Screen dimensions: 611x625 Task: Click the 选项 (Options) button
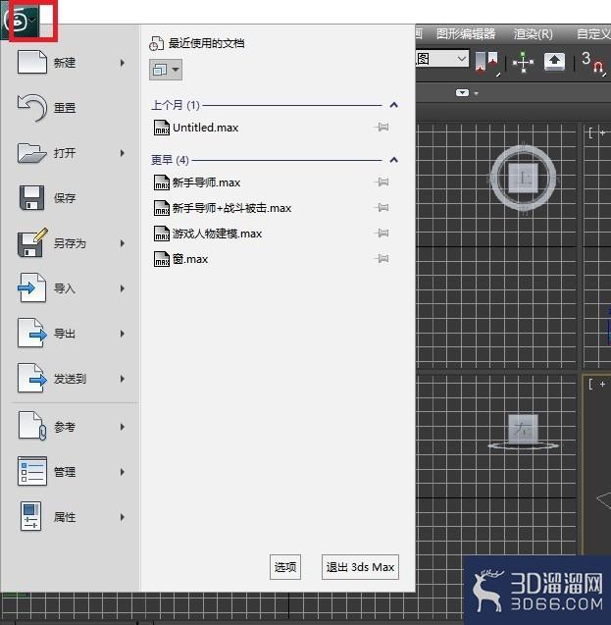point(285,567)
